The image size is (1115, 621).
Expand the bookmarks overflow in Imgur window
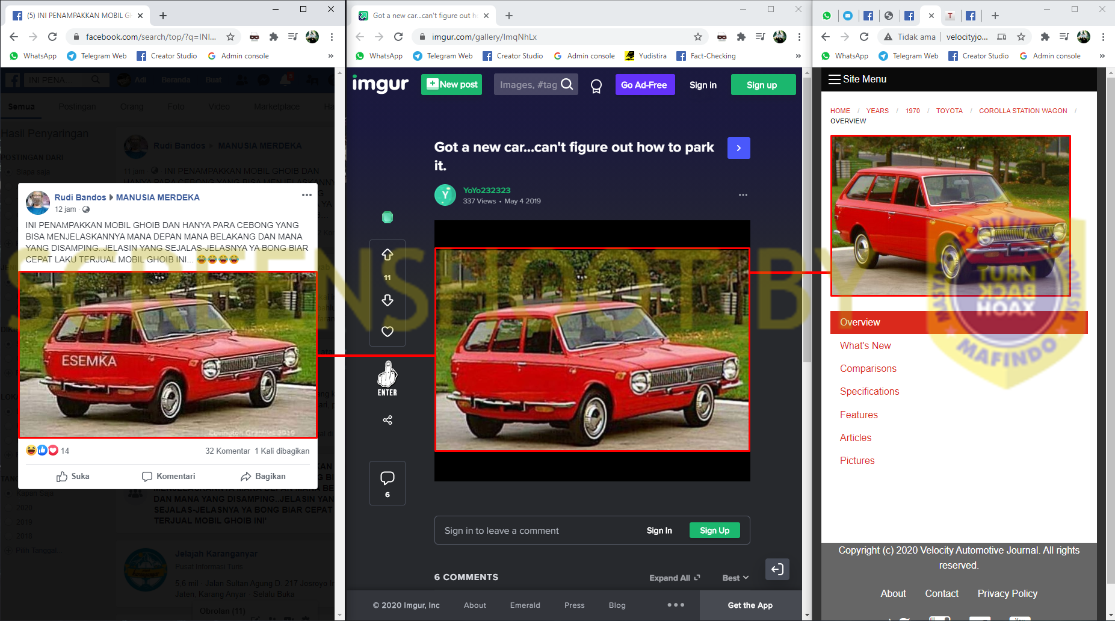click(x=798, y=56)
